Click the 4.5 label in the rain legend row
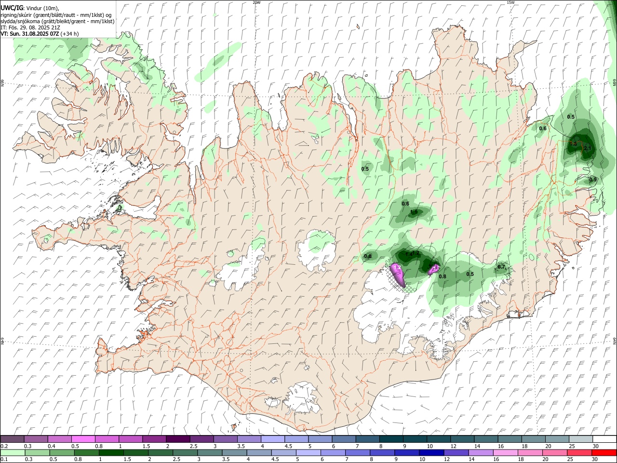The image size is (617, 463). (x=275, y=460)
